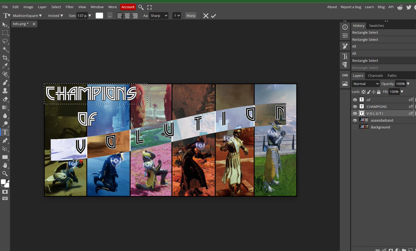Viewport: 416px width, 251px height.
Task: Select the Magic Wand tool
Action: [x=5, y=50]
